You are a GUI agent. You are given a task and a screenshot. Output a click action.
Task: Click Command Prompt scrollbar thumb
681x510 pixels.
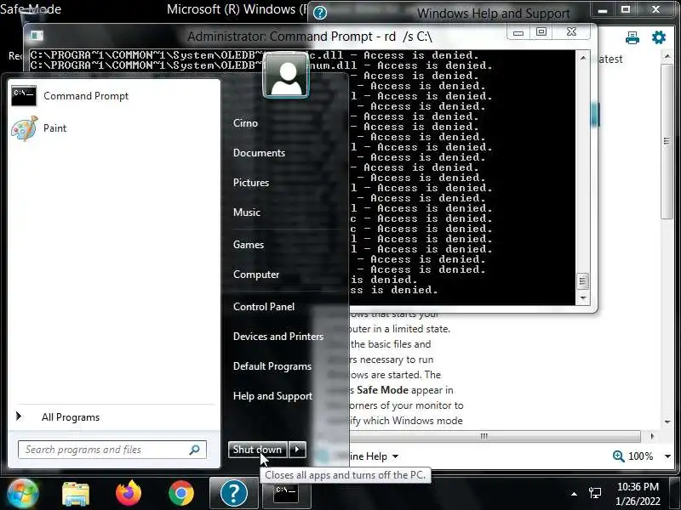(x=583, y=281)
